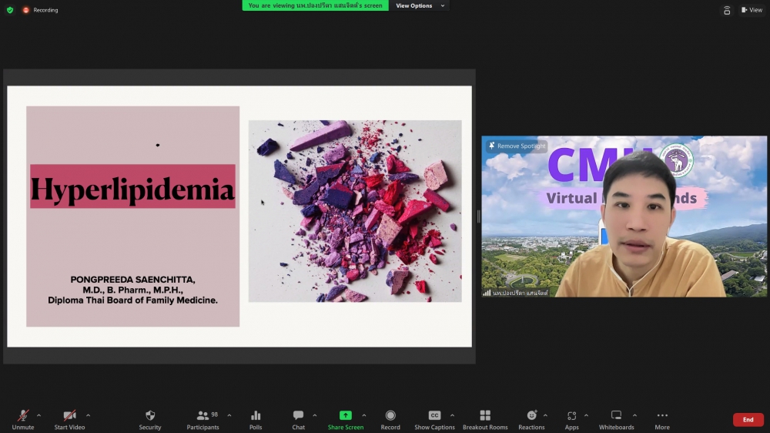The height and width of the screenshot is (433, 770).
Task: Open the Polls icon
Action: [256, 416]
